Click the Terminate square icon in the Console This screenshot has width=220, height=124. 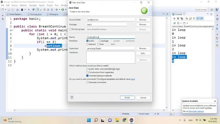point(174,18)
